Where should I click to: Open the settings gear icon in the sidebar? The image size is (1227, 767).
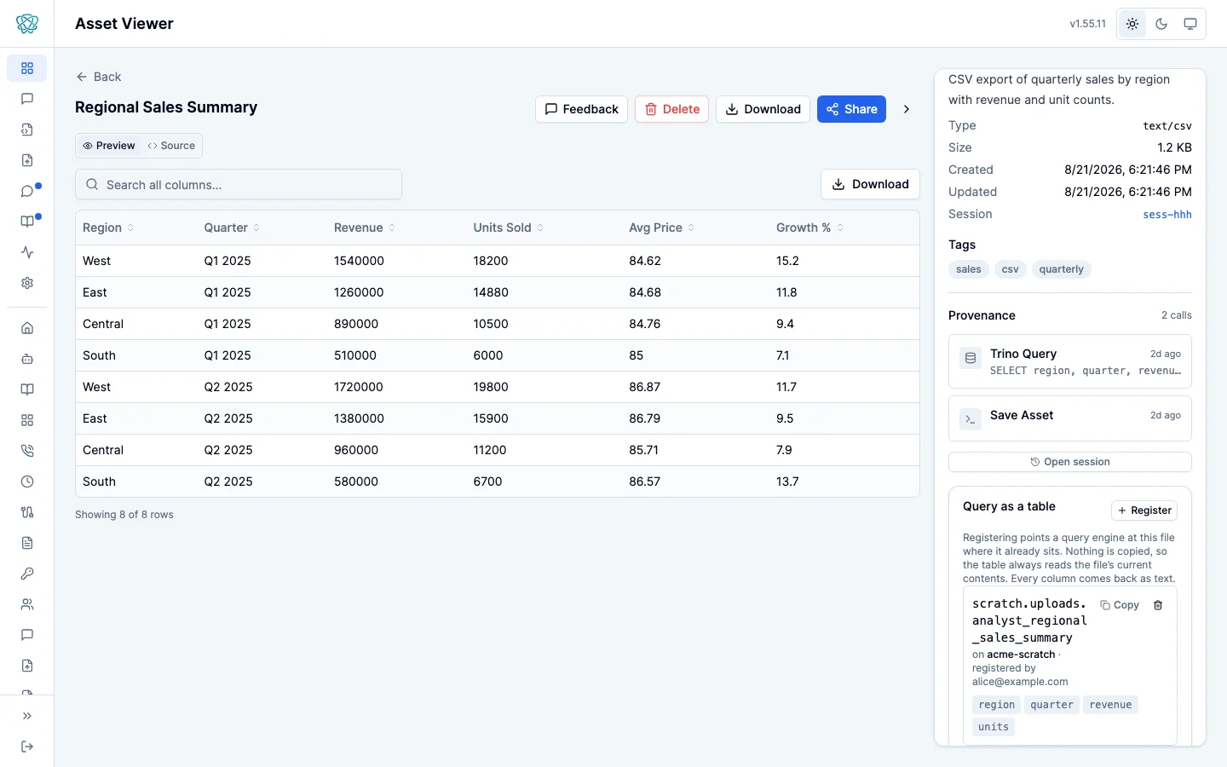point(27,283)
